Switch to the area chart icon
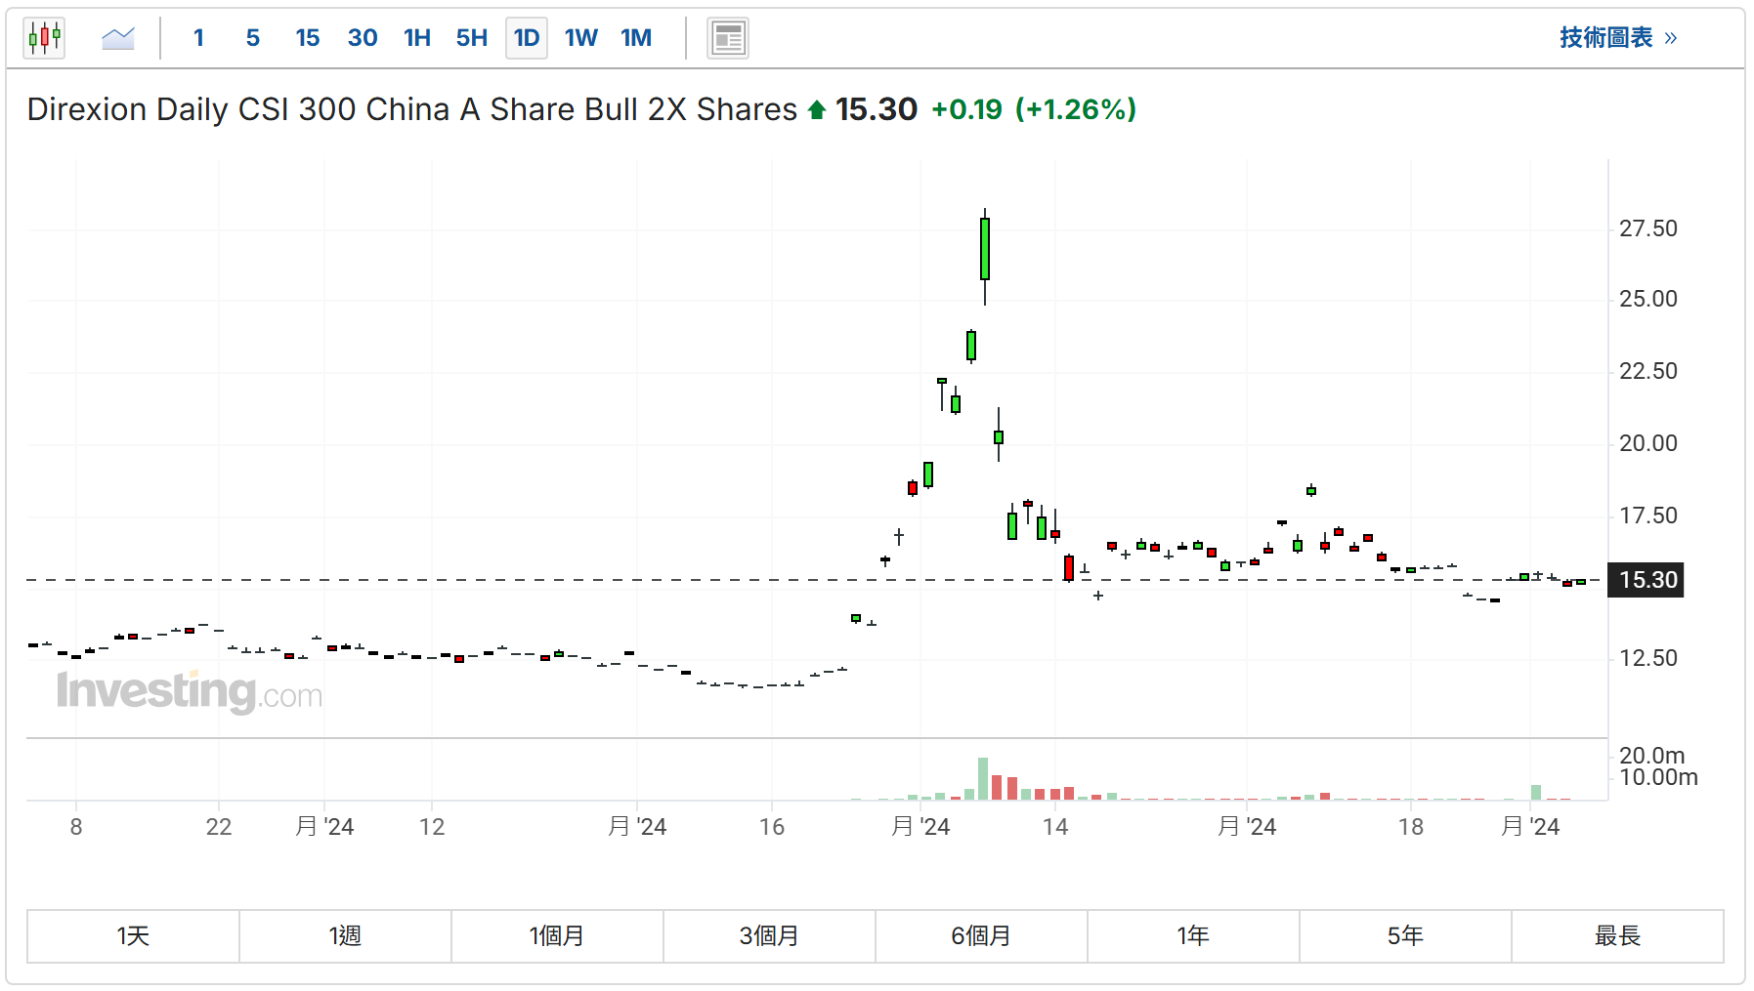Screen dimensions: 1754x991 click(118, 38)
